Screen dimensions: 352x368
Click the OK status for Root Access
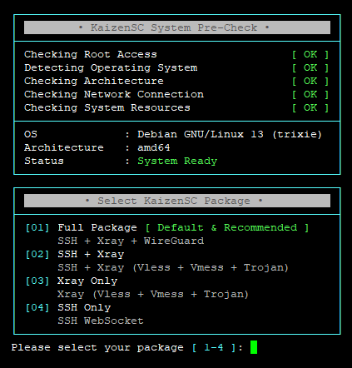310,54
